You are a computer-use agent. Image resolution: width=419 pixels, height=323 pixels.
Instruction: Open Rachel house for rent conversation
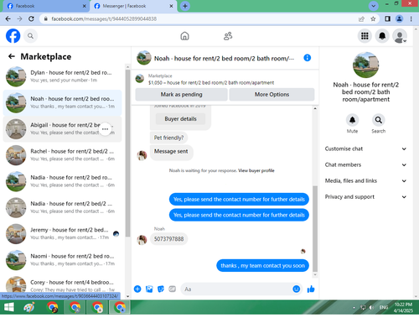(62, 155)
